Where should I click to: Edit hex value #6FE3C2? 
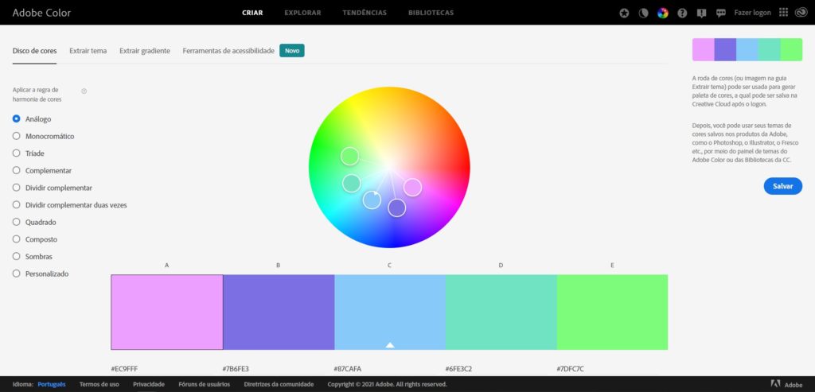click(458, 369)
